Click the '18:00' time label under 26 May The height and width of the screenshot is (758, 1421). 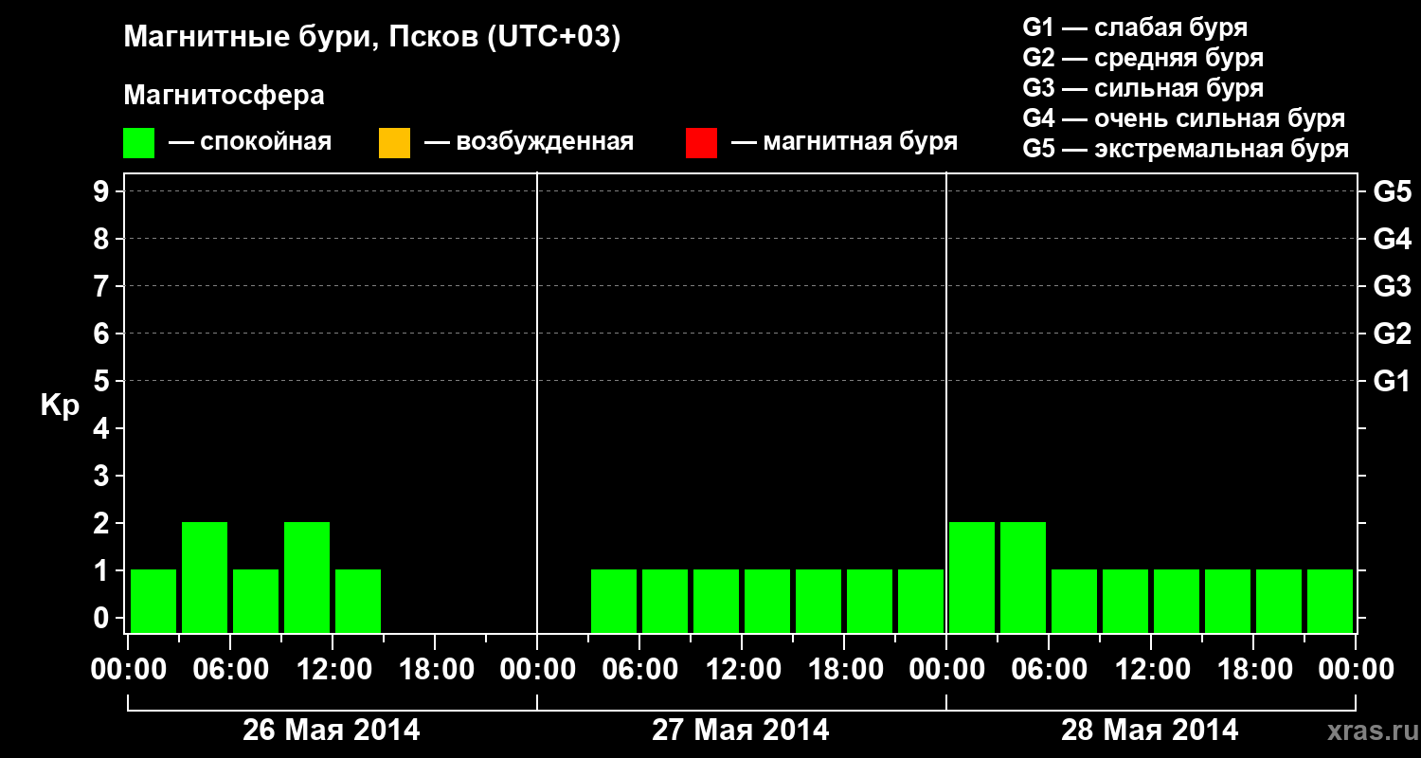point(436,670)
